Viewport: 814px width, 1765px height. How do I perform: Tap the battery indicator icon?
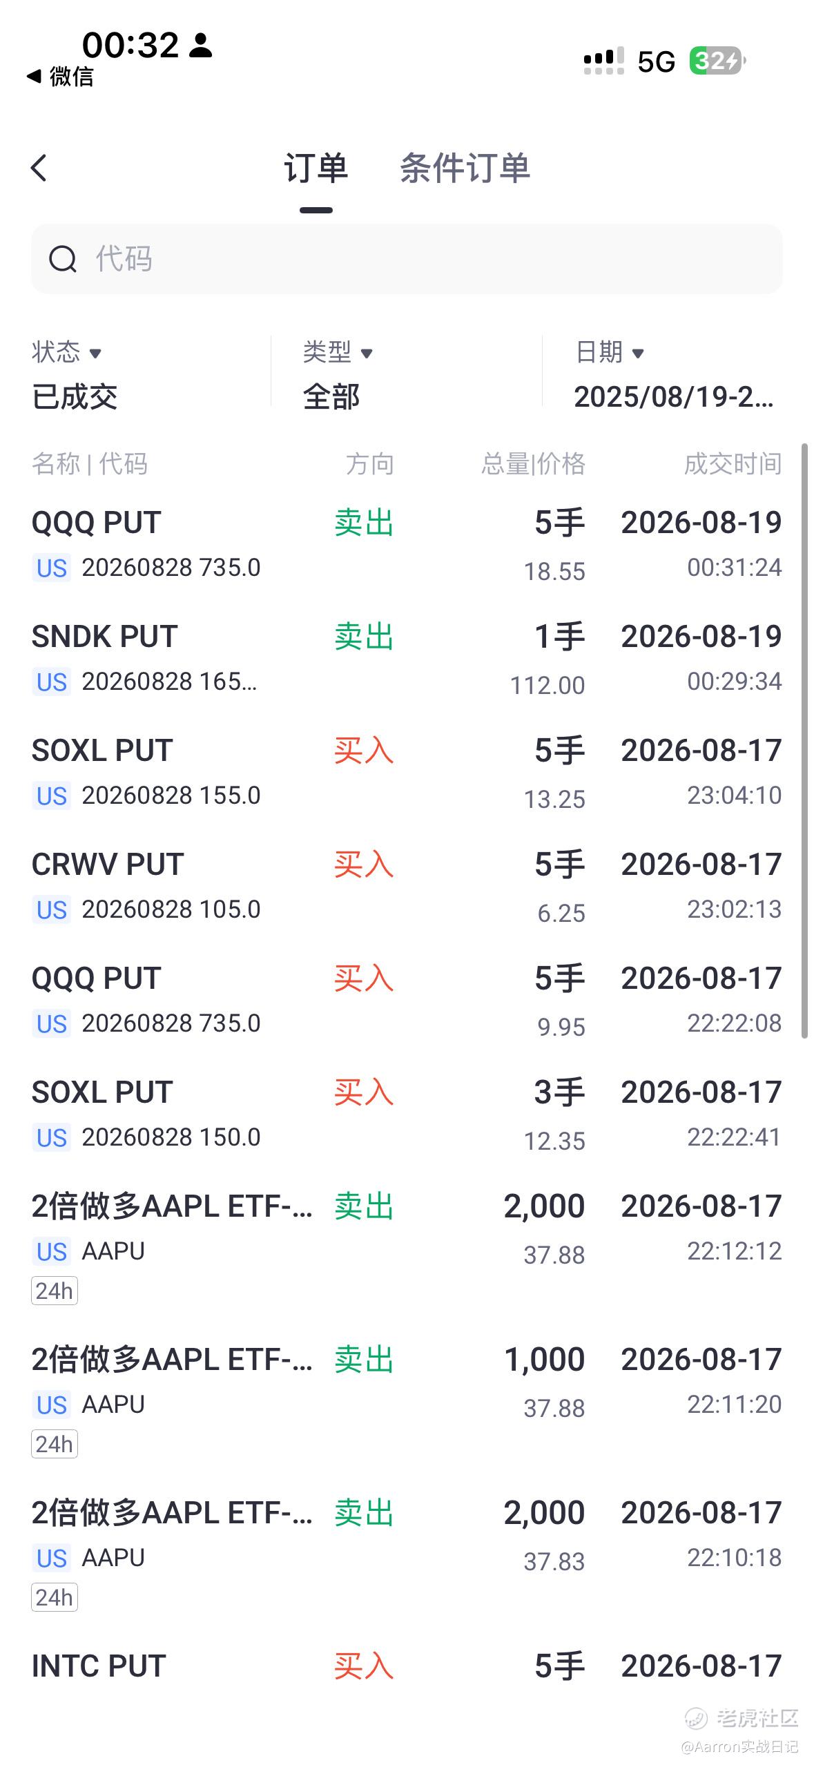(x=718, y=61)
